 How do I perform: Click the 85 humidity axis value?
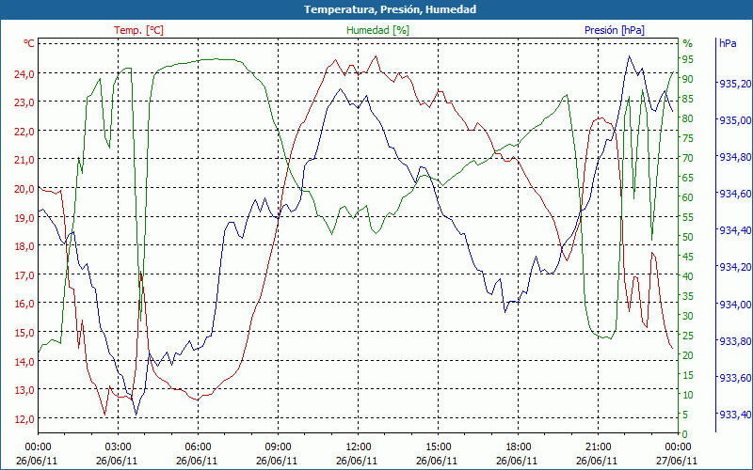point(688,99)
